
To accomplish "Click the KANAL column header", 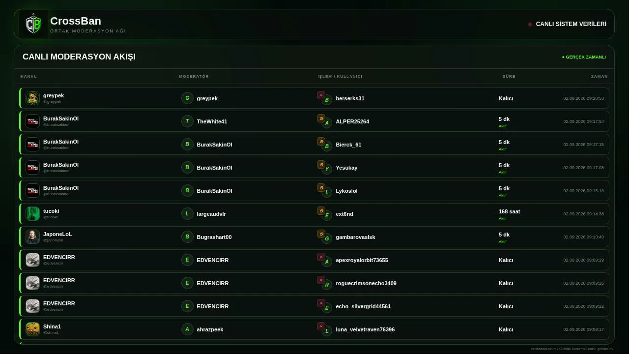I will [29, 77].
